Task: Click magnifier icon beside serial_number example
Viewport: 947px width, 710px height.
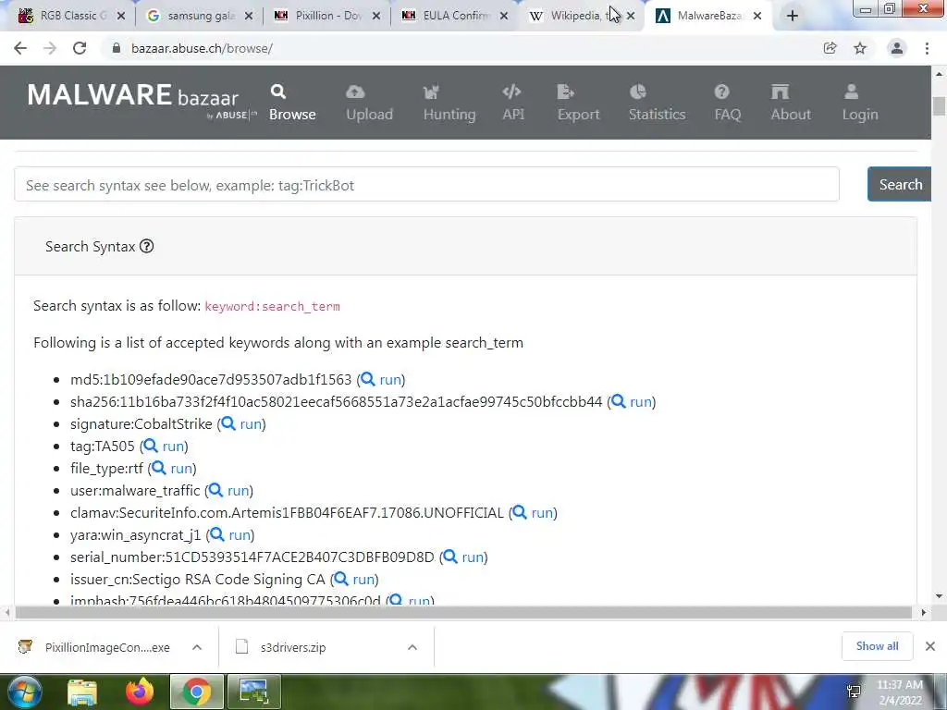Action: pyautogui.click(x=450, y=557)
